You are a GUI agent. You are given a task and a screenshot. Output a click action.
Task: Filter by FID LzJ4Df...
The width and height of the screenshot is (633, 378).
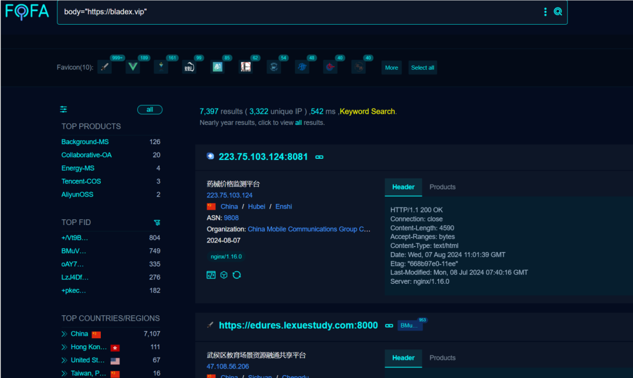tap(75, 277)
